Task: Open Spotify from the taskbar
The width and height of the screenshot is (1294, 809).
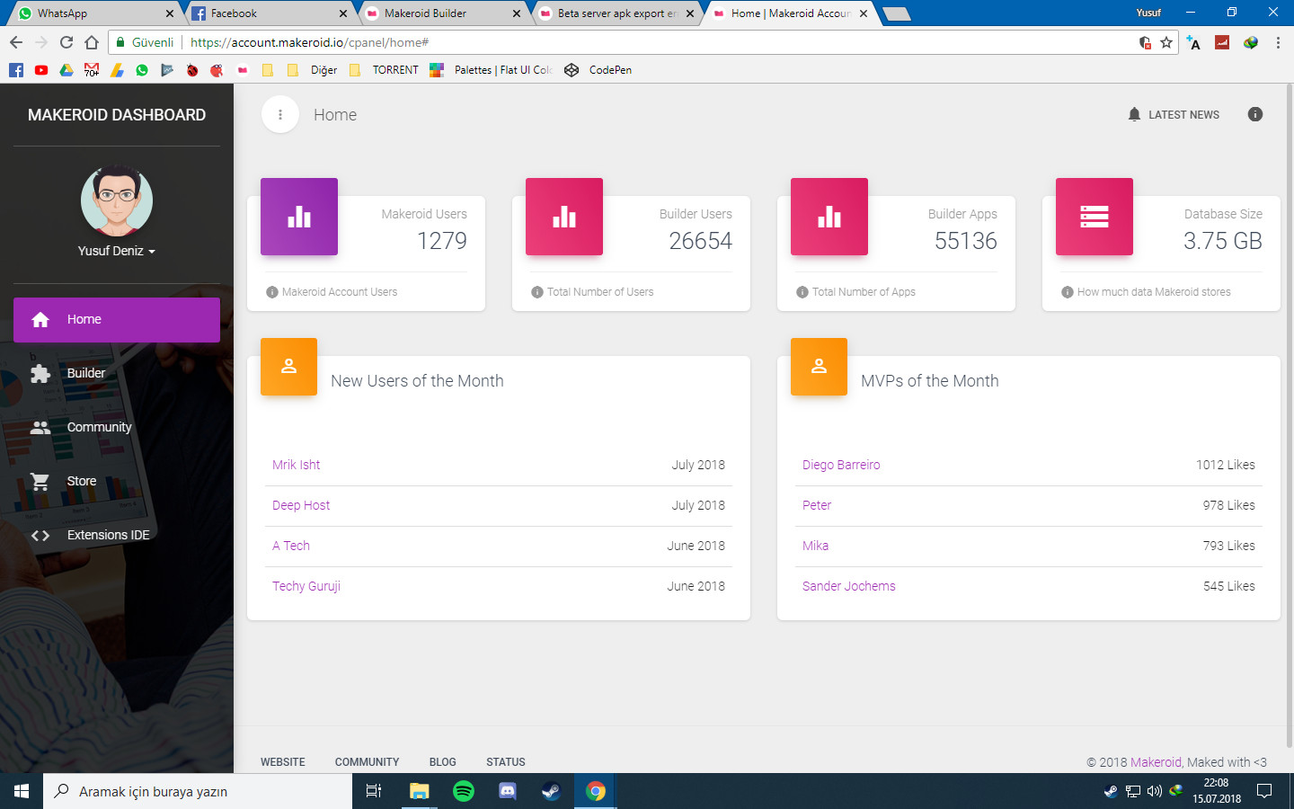Action: coord(464,791)
